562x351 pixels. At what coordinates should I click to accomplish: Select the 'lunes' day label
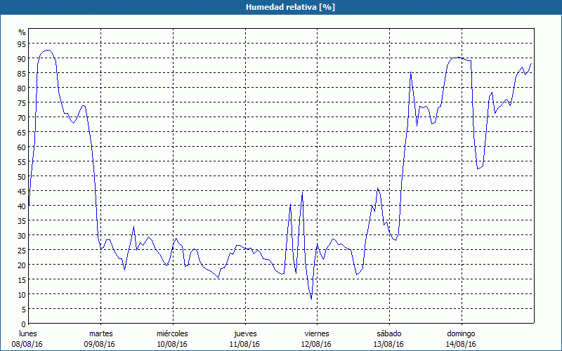click(x=28, y=333)
